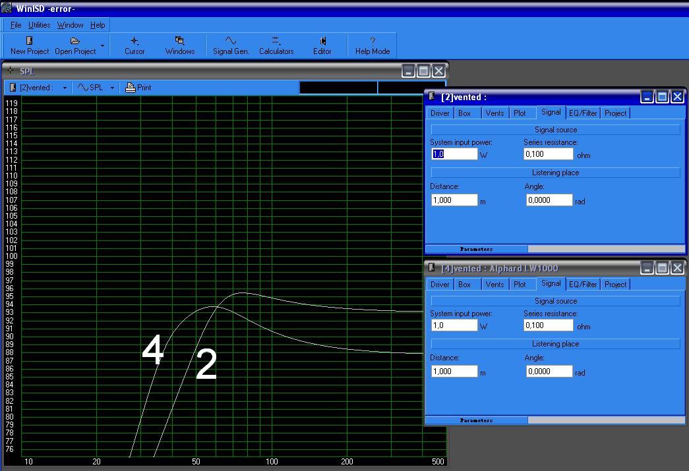The height and width of the screenshot is (471, 689).
Task: Open the Editor from the toolbar
Action: click(322, 45)
